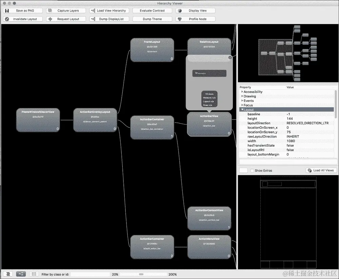Click the Filter by class or id field
This screenshot has height=279, width=339.
pos(91,274)
